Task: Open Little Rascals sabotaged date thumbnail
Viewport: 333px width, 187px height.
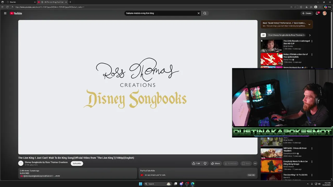Action: coord(271,46)
